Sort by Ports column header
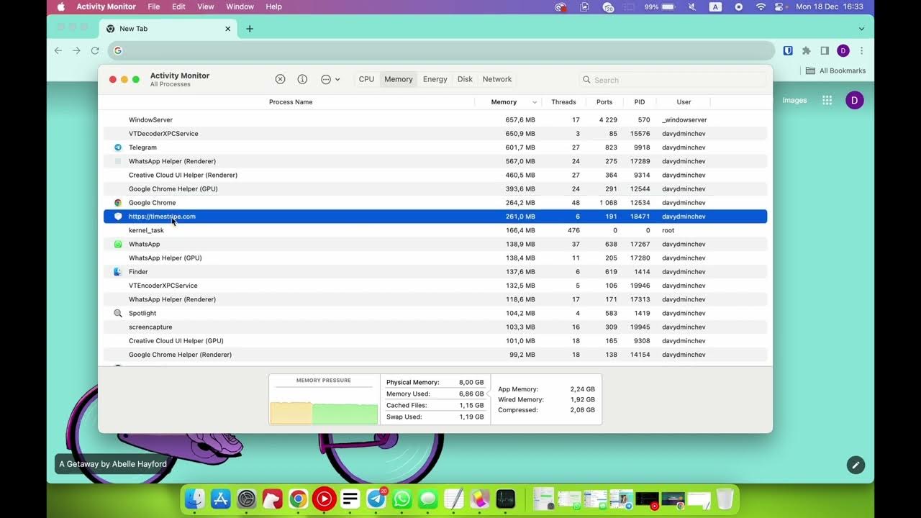Viewport: 921px width, 518px height. point(604,102)
